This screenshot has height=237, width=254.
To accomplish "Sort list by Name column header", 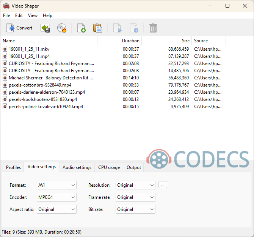I will click(49, 41).
